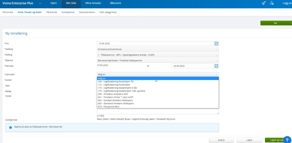
Task: Open the Personalia submenu
Action: point(8,12)
